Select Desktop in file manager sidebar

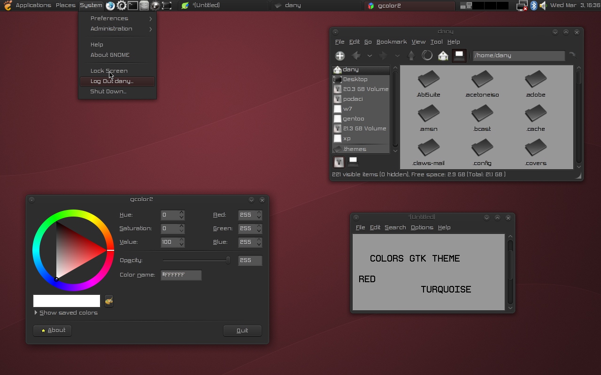point(361,79)
